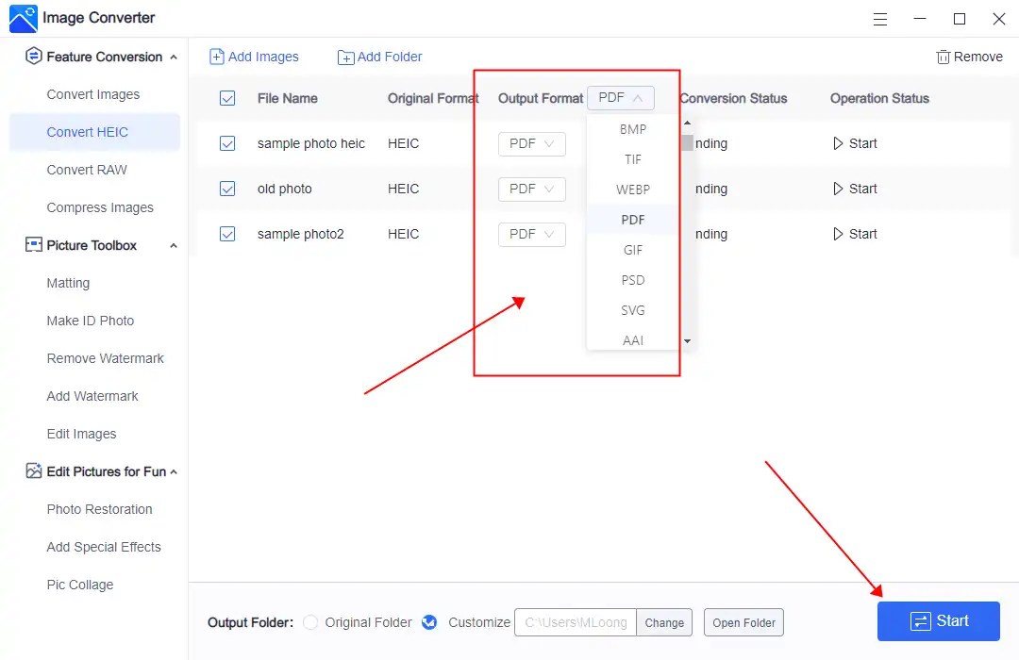Click the hamburger menu icon near window controls
The image size is (1019, 660).
[880, 19]
